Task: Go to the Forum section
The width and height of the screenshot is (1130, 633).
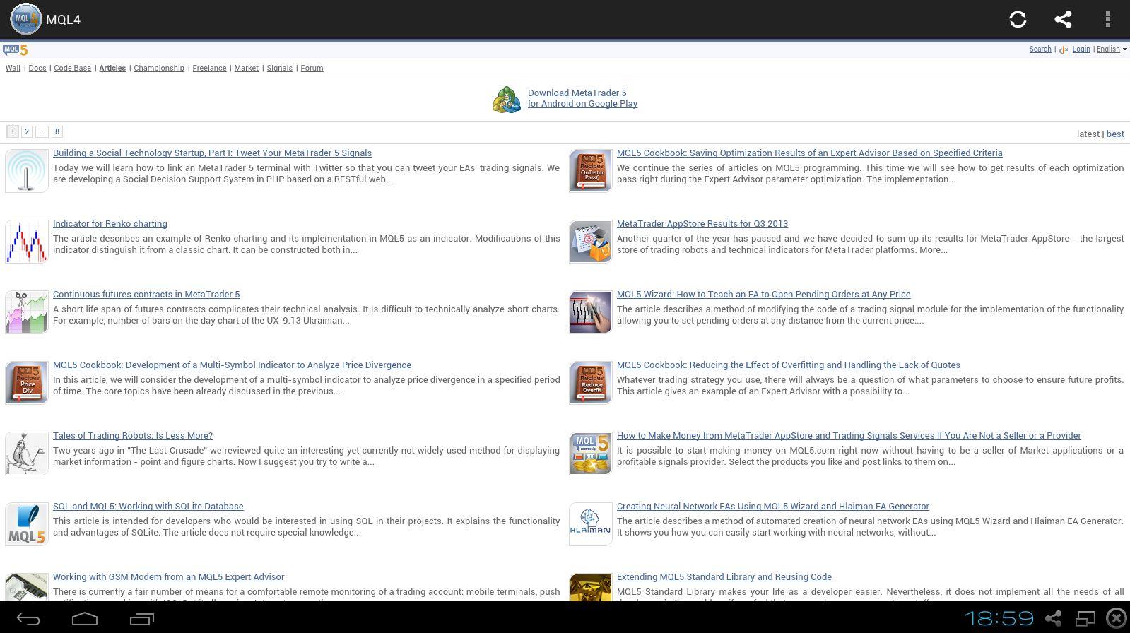Action: tap(312, 68)
